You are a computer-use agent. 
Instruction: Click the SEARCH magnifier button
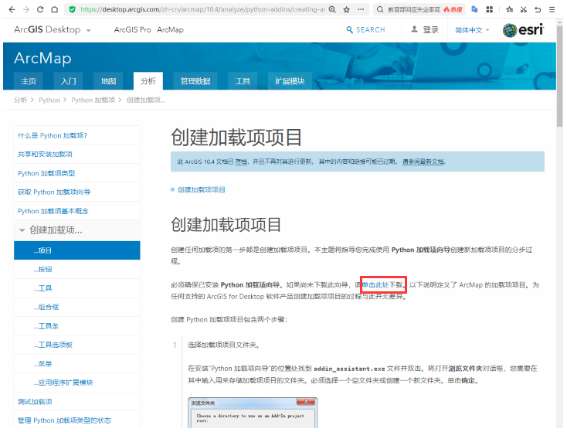pyautogui.click(x=365, y=29)
